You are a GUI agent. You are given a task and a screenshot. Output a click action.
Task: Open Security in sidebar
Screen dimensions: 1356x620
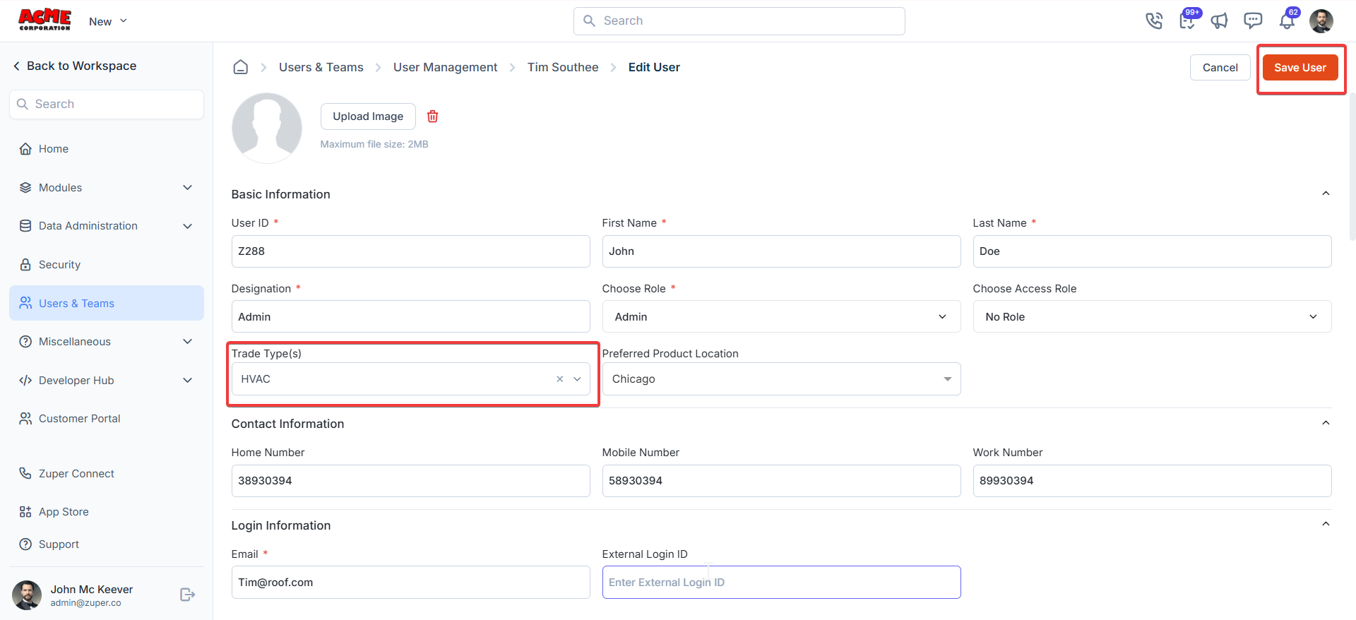106,265
